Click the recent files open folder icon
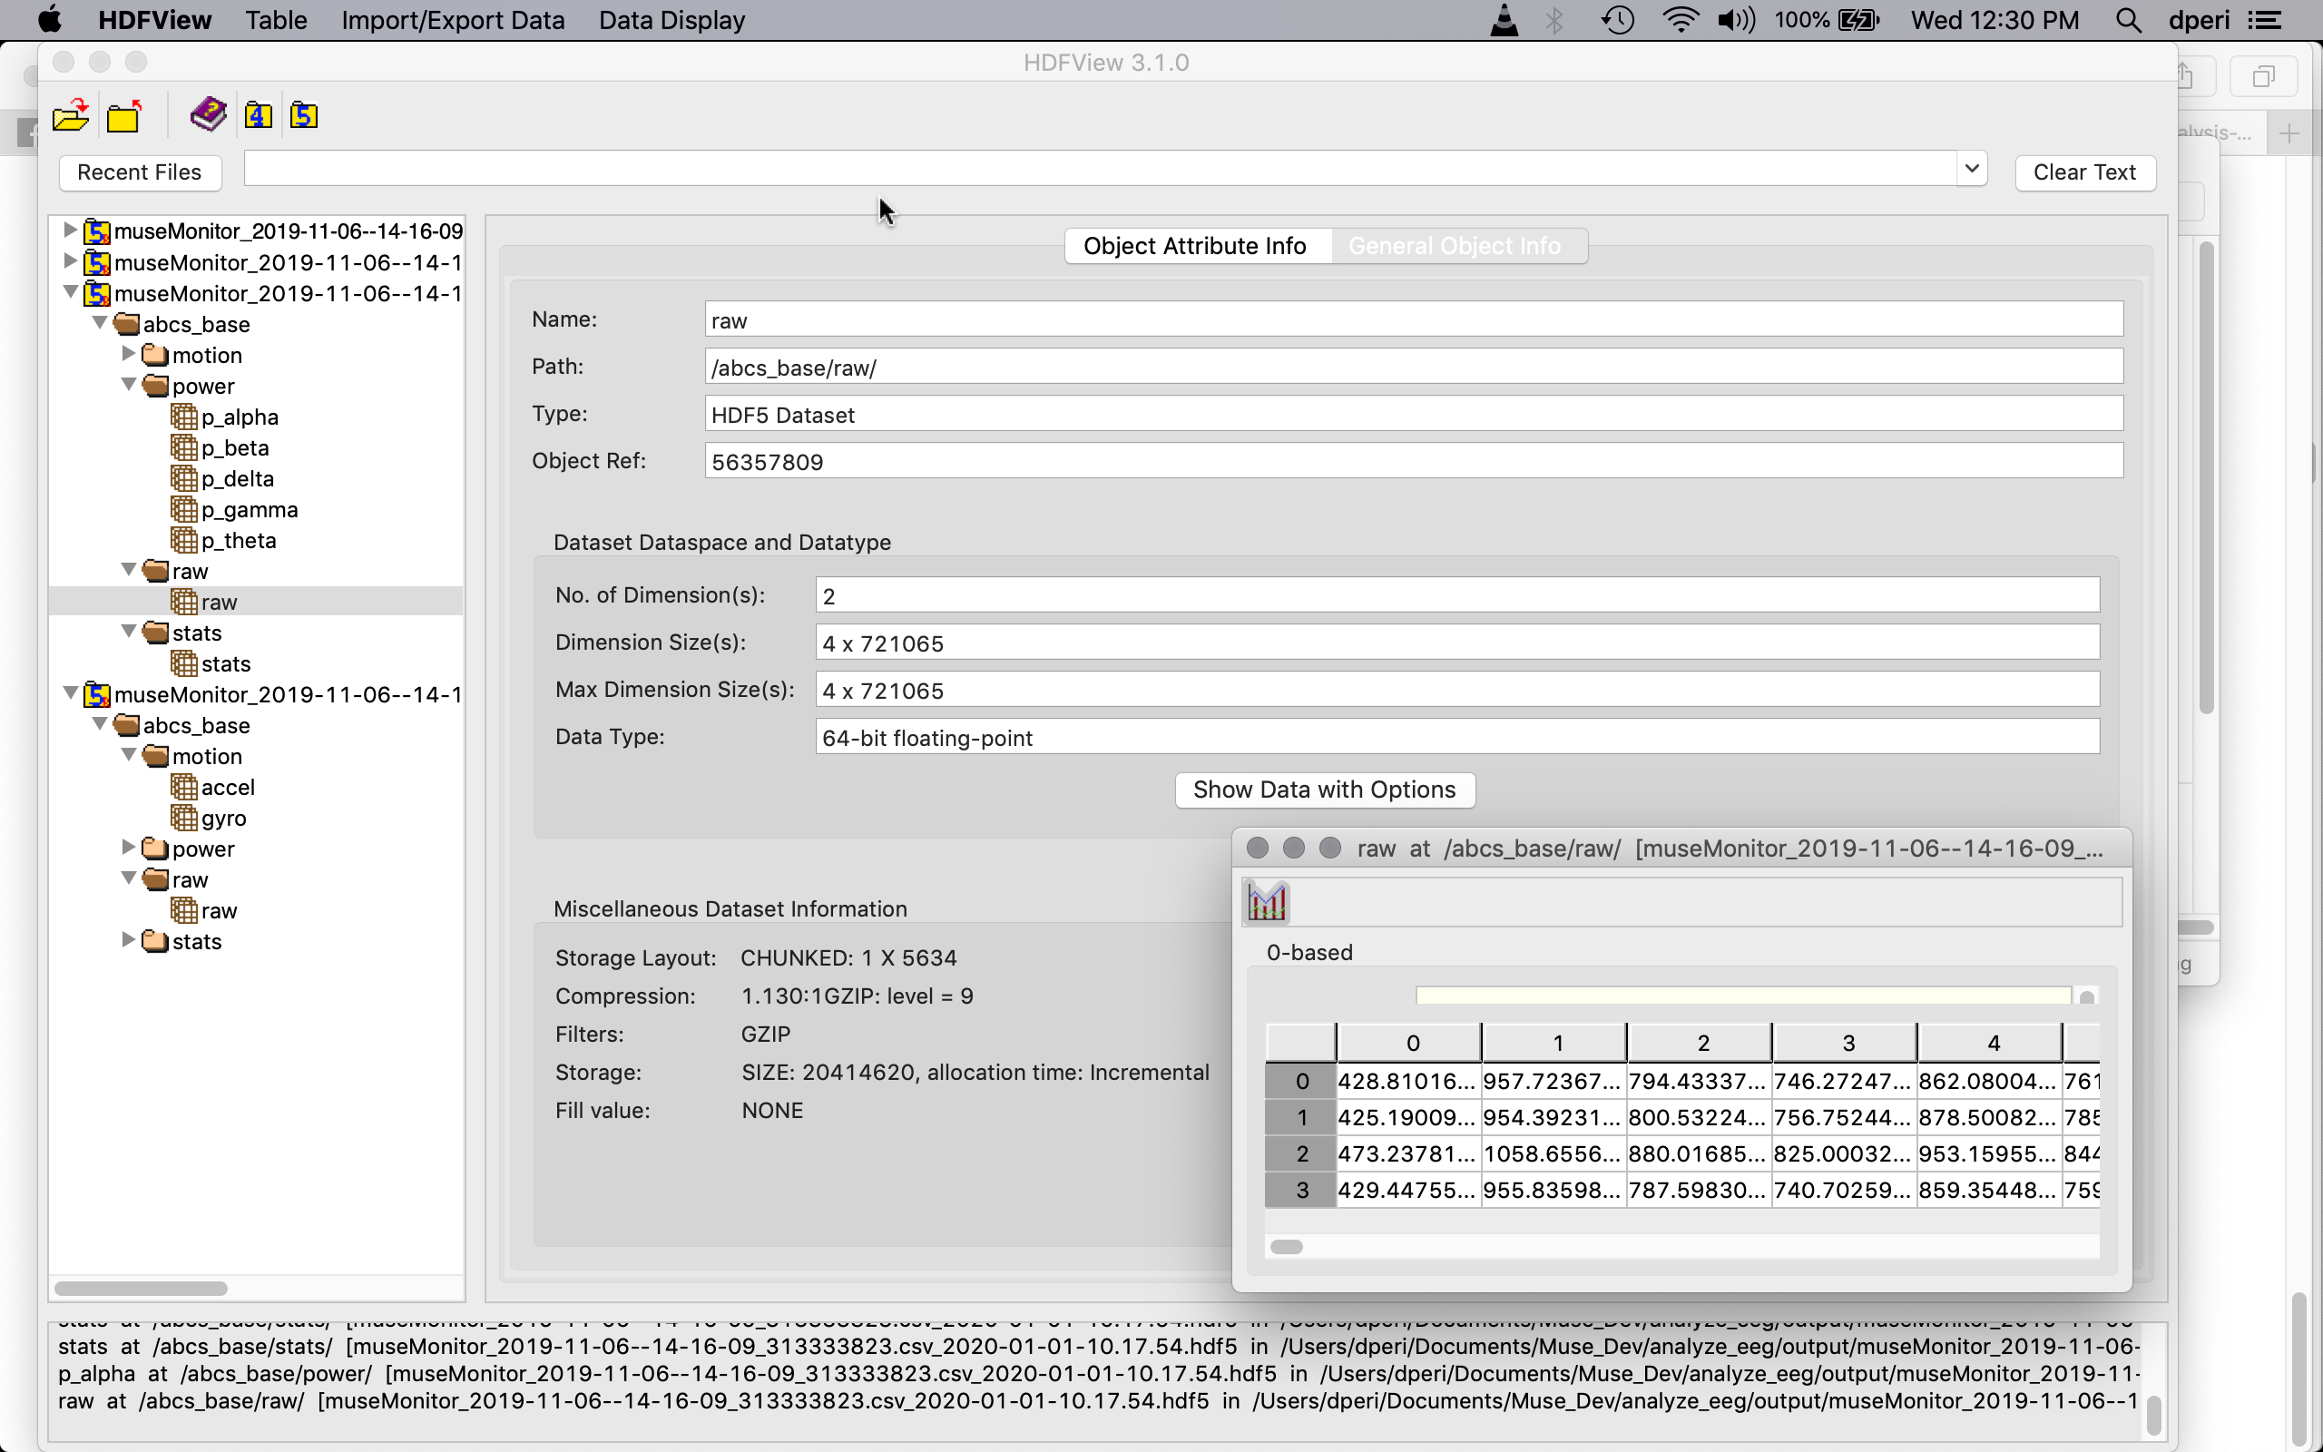This screenshot has height=1452, width=2323. tap(72, 115)
